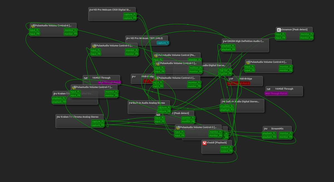Click ALSA icon on 14:Midi Through overlapped by Volume Control-7
Screen dimensions: 334x182
click(86, 78)
